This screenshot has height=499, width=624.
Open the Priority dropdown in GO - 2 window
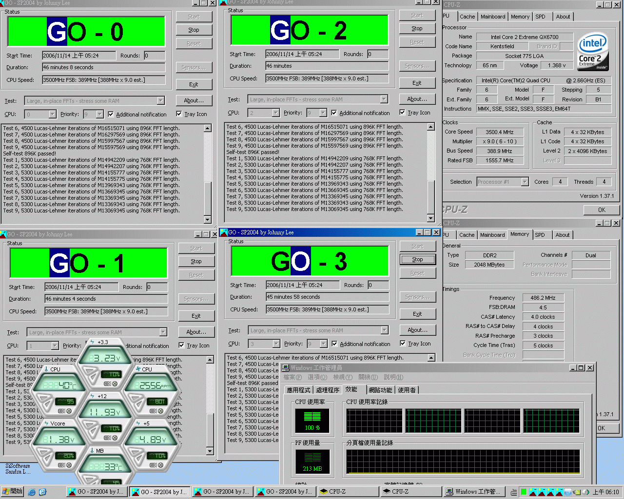coord(323,113)
